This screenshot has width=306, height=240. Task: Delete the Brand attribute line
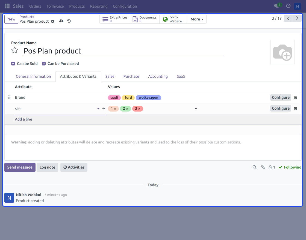tap(295, 98)
